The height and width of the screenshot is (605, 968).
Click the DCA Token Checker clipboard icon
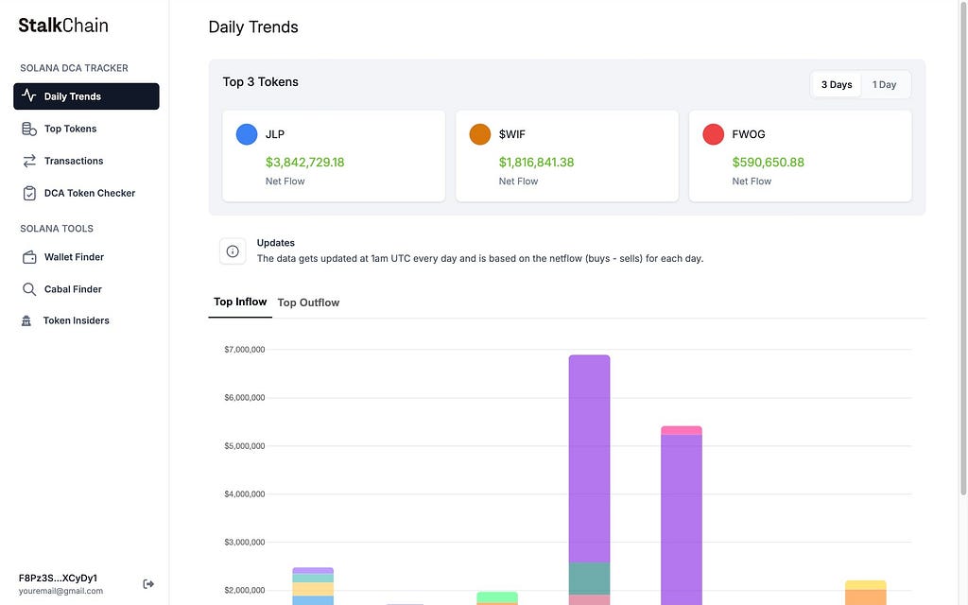point(29,193)
